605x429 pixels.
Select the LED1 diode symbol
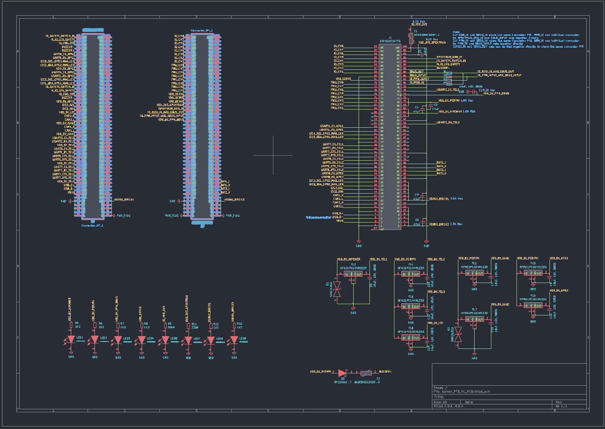(x=71, y=340)
